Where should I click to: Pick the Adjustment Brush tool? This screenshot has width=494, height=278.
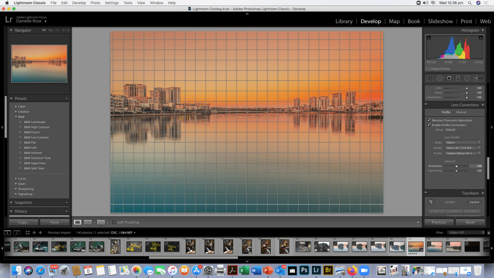(478, 78)
